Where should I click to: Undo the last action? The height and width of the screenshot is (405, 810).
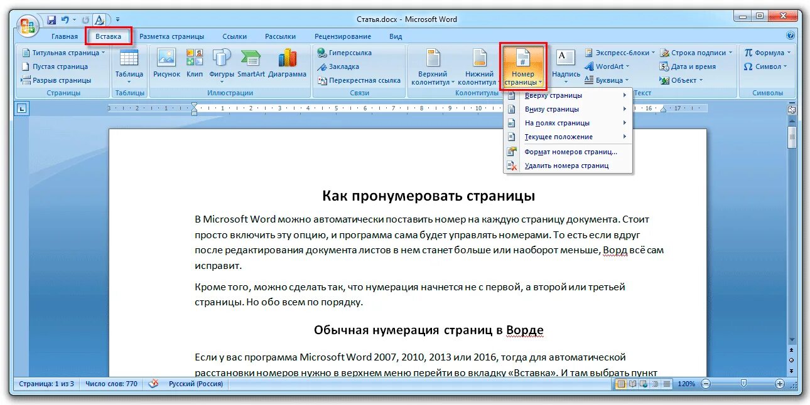click(65, 20)
